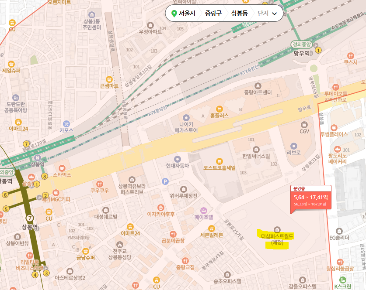Click the 스타벅스 coffee icon
This screenshot has height=290, width=366.
(62, 168)
